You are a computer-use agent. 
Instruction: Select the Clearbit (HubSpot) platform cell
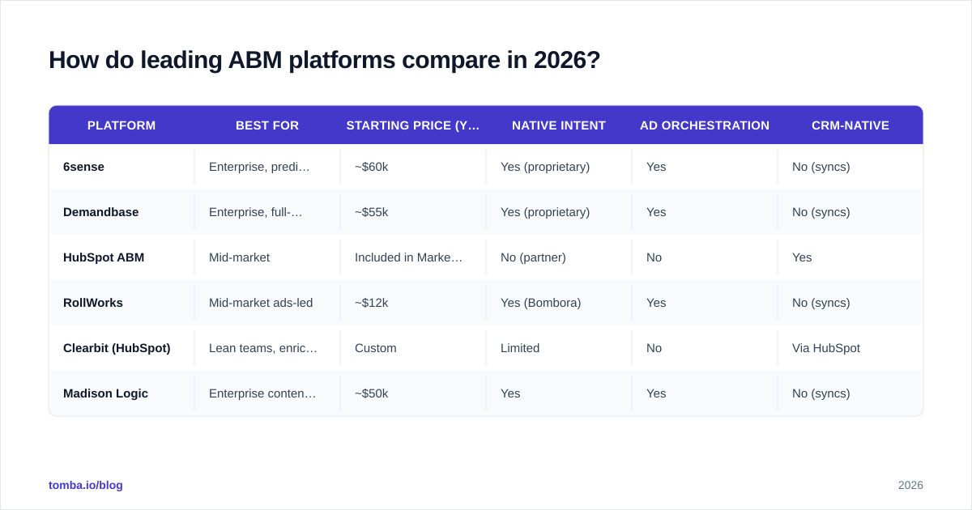coord(122,348)
